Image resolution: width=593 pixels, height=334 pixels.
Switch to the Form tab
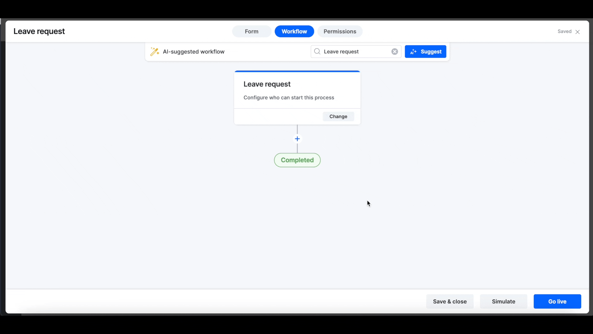coord(252,32)
